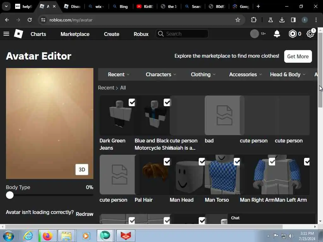The height and width of the screenshot is (242, 323).
Task: Close the active Roblox avatar tab
Action: point(54,6)
